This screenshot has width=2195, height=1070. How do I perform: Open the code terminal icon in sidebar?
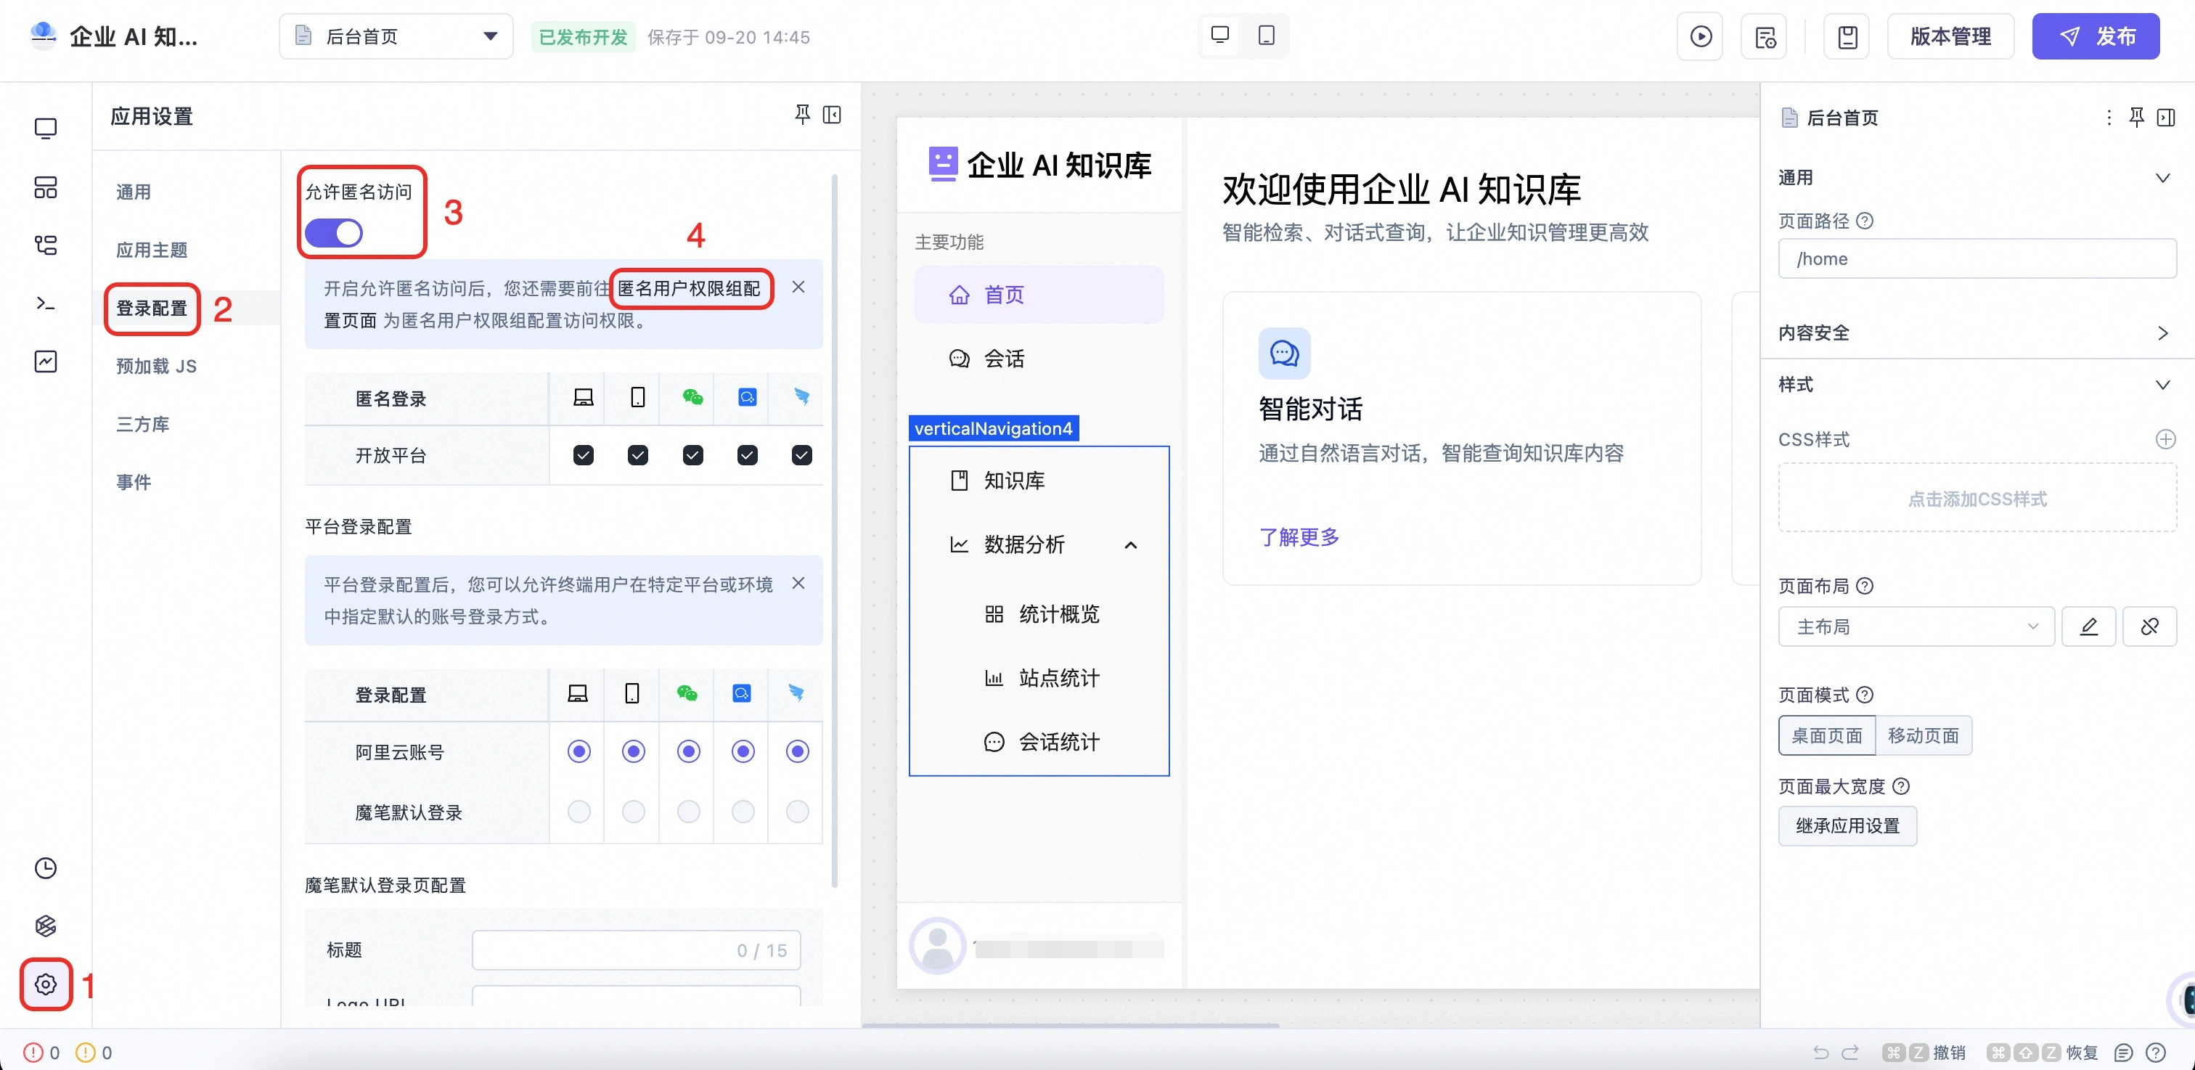coord(46,303)
